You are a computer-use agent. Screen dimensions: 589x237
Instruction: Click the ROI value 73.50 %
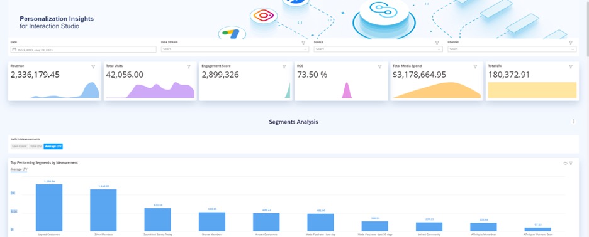pyautogui.click(x=312, y=75)
